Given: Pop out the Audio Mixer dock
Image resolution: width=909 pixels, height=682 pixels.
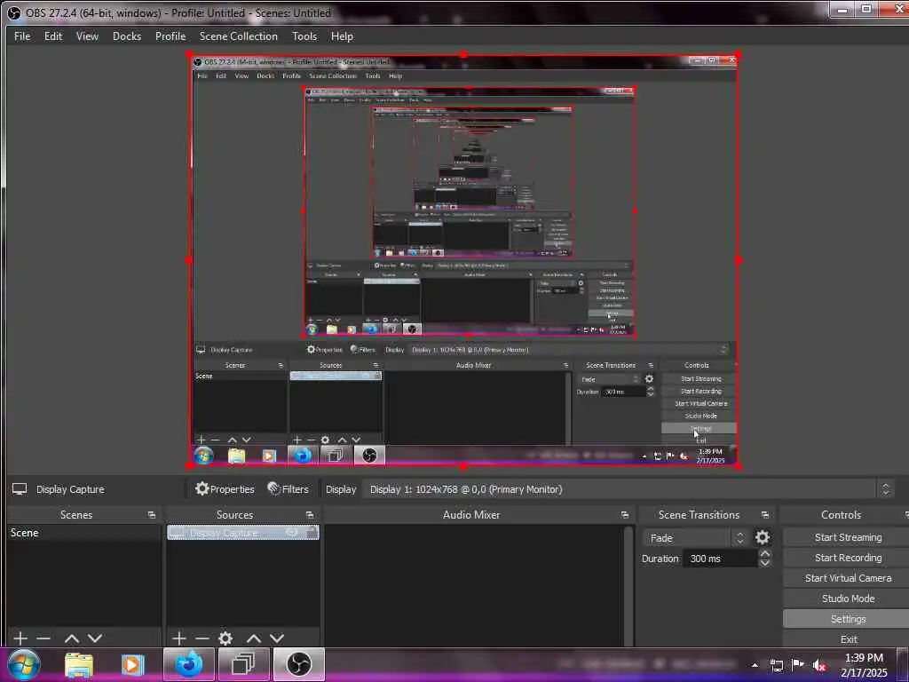Looking at the screenshot, I should (x=625, y=515).
